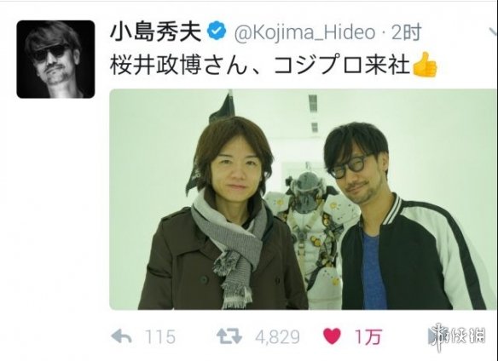The image size is (498, 361).
Task: Click the @Kojima_Hideo handle
Action: coord(305,32)
